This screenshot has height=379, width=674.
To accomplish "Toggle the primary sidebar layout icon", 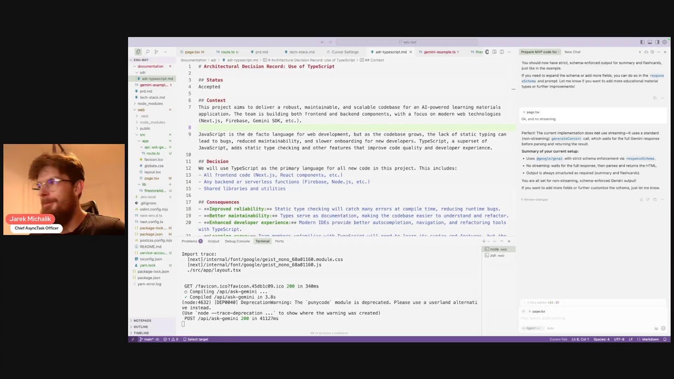I will (x=642, y=42).
